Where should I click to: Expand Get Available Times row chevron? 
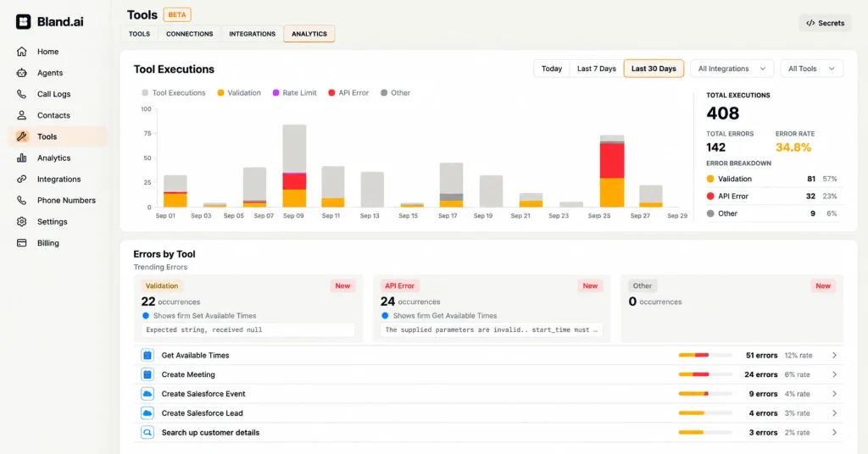(x=834, y=356)
